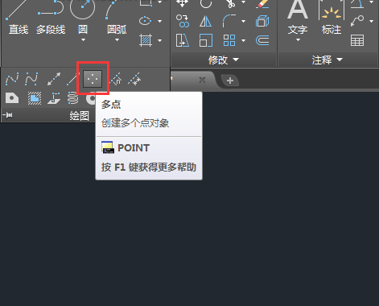Click the Table tool icon
The image size is (379, 306).
pyautogui.click(x=357, y=40)
